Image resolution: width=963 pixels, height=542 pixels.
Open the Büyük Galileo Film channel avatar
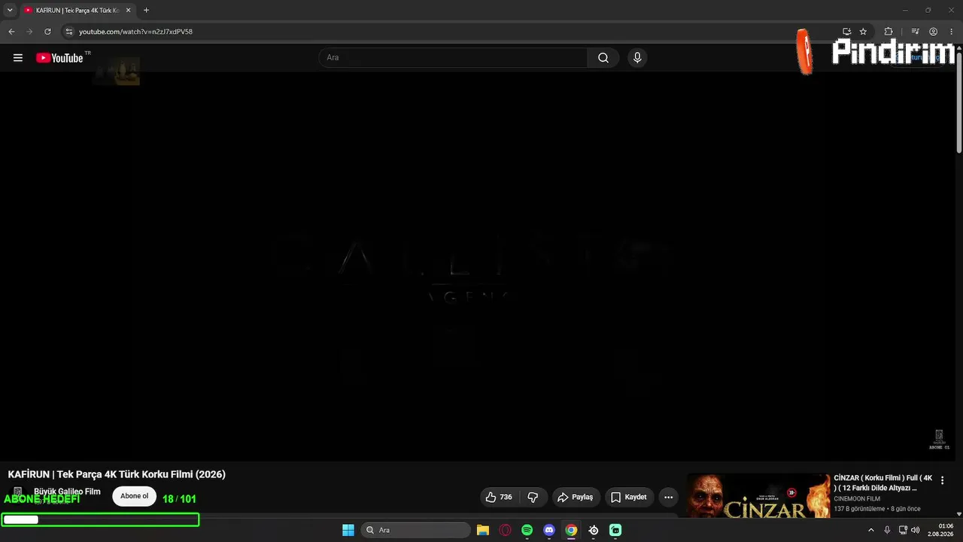pos(18,492)
